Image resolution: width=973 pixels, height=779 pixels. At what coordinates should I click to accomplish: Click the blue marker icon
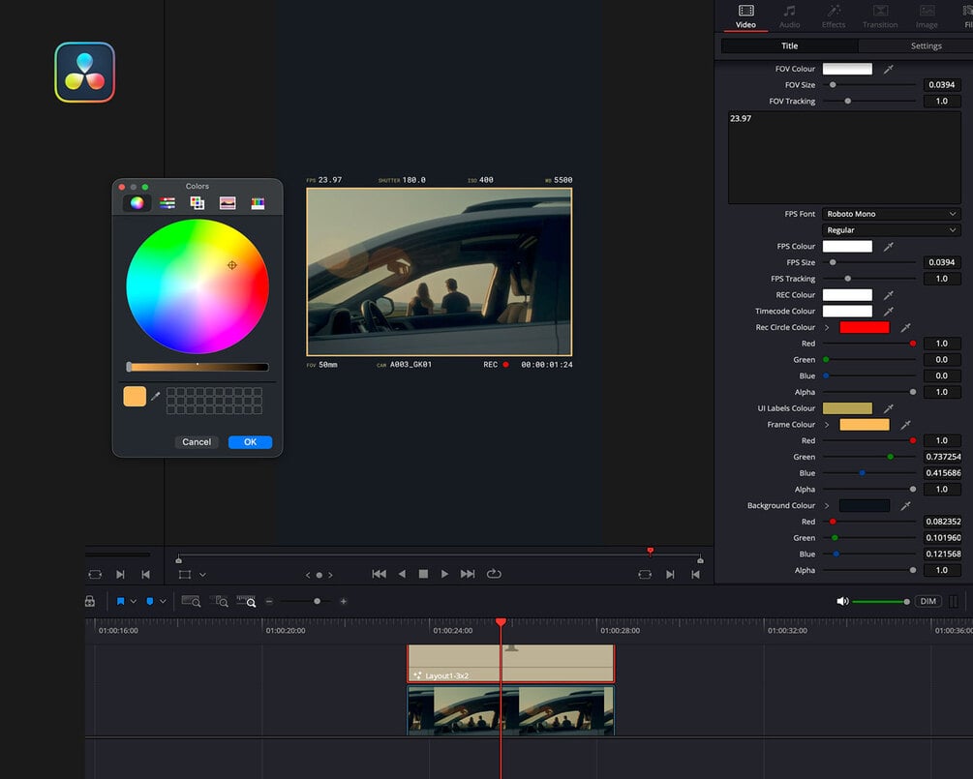149,601
